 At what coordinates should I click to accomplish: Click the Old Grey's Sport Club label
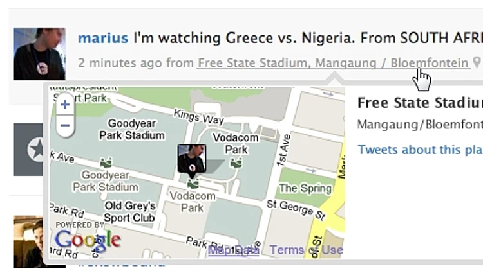pos(130,211)
